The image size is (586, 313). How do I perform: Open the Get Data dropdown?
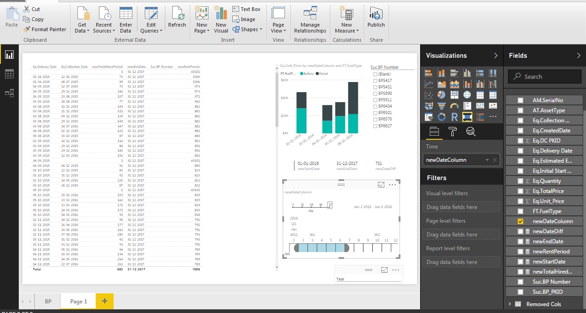point(82,20)
